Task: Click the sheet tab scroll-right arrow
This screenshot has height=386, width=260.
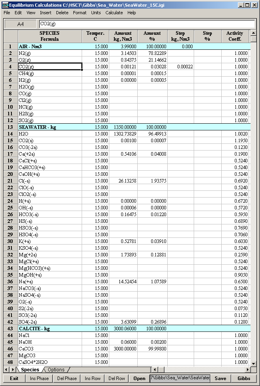Action: point(13,370)
